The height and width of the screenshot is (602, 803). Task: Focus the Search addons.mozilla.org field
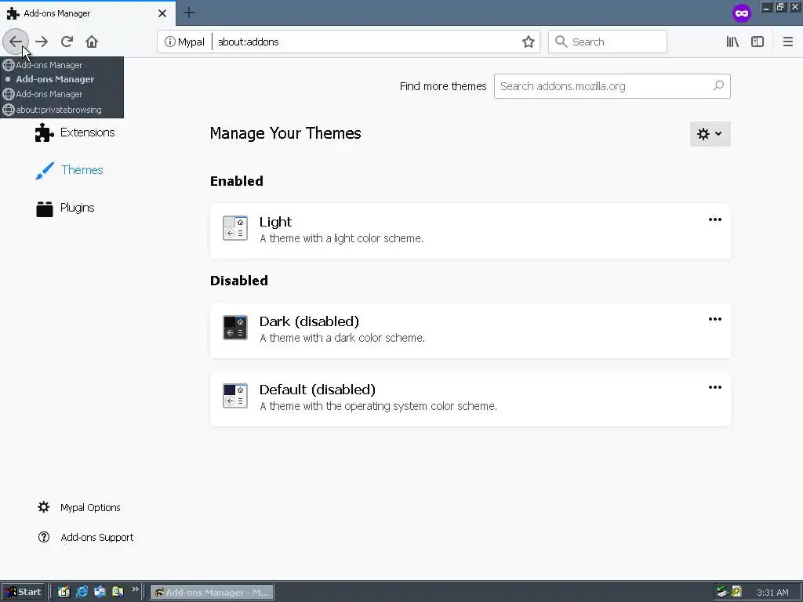point(612,86)
